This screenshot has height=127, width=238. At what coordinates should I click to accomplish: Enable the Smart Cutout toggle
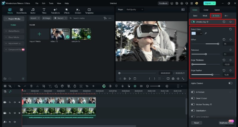point(193,98)
